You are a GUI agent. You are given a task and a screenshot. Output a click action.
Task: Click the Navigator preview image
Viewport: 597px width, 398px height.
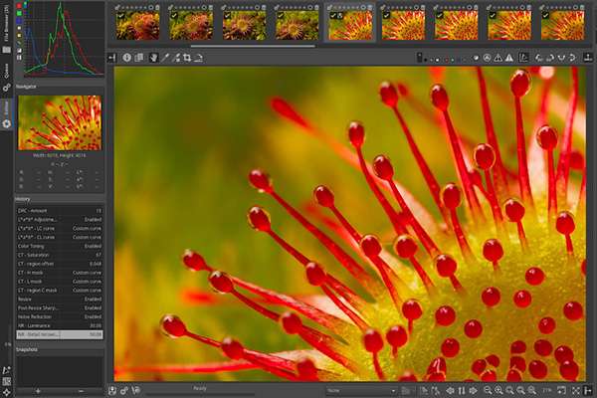click(60, 122)
